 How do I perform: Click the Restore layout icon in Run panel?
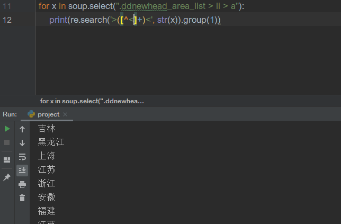(x=7, y=160)
